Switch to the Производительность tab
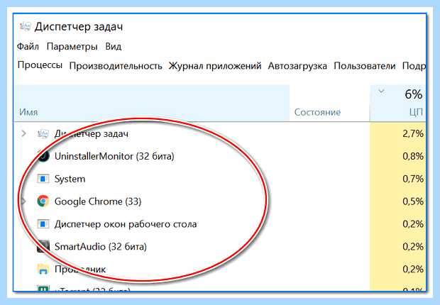 [x=116, y=66]
